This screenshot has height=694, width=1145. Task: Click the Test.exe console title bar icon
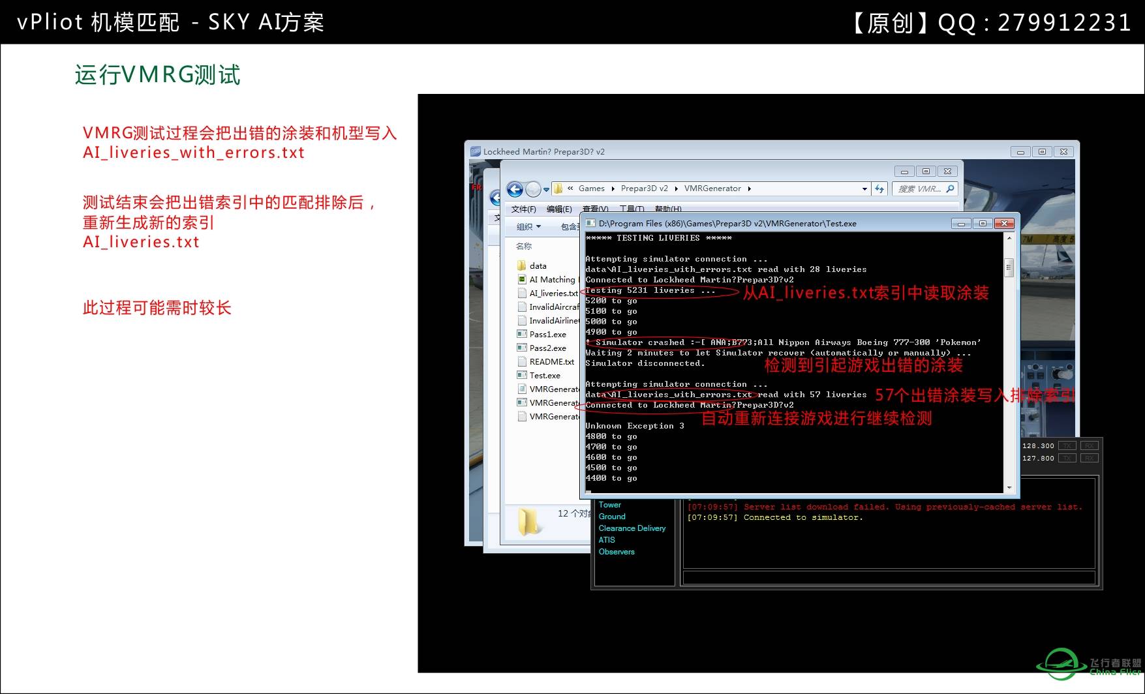pyautogui.click(x=590, y=223)
